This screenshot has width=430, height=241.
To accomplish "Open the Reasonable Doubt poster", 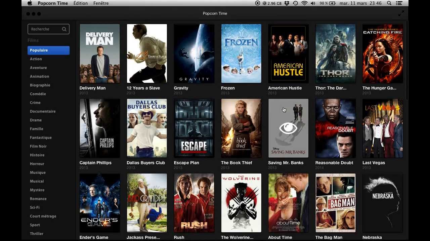I will [336, 128].
